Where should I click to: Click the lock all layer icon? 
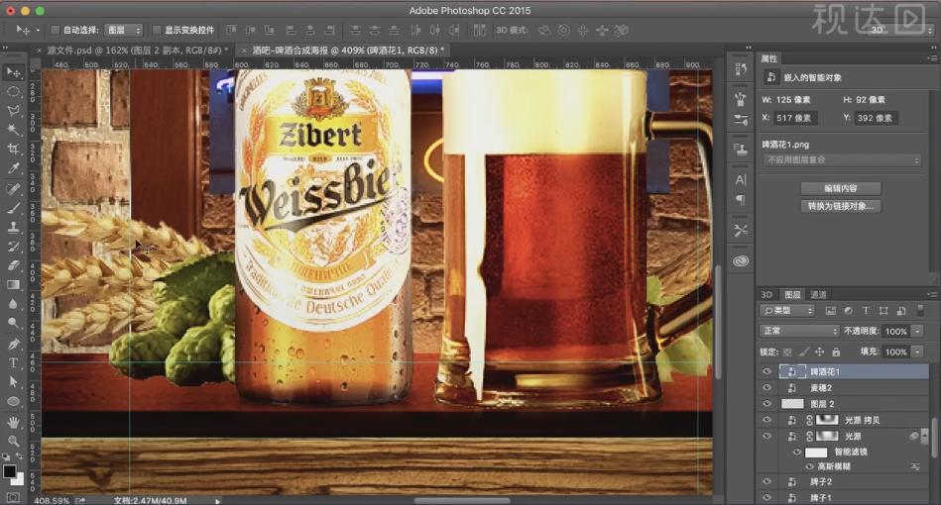(836, 352)
